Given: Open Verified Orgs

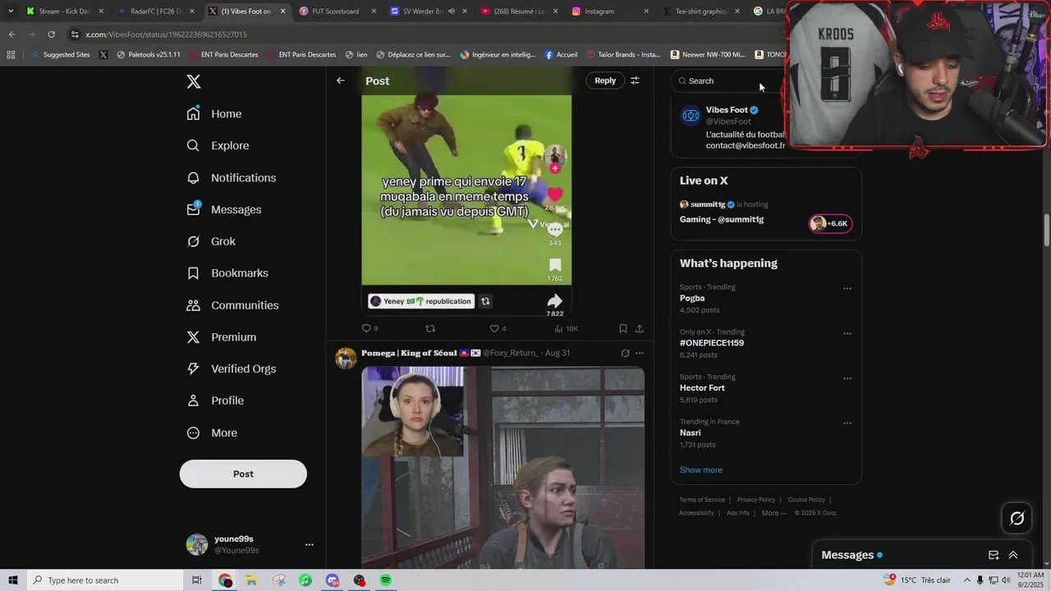Looking at the screenshot, I should pos(232,369).
